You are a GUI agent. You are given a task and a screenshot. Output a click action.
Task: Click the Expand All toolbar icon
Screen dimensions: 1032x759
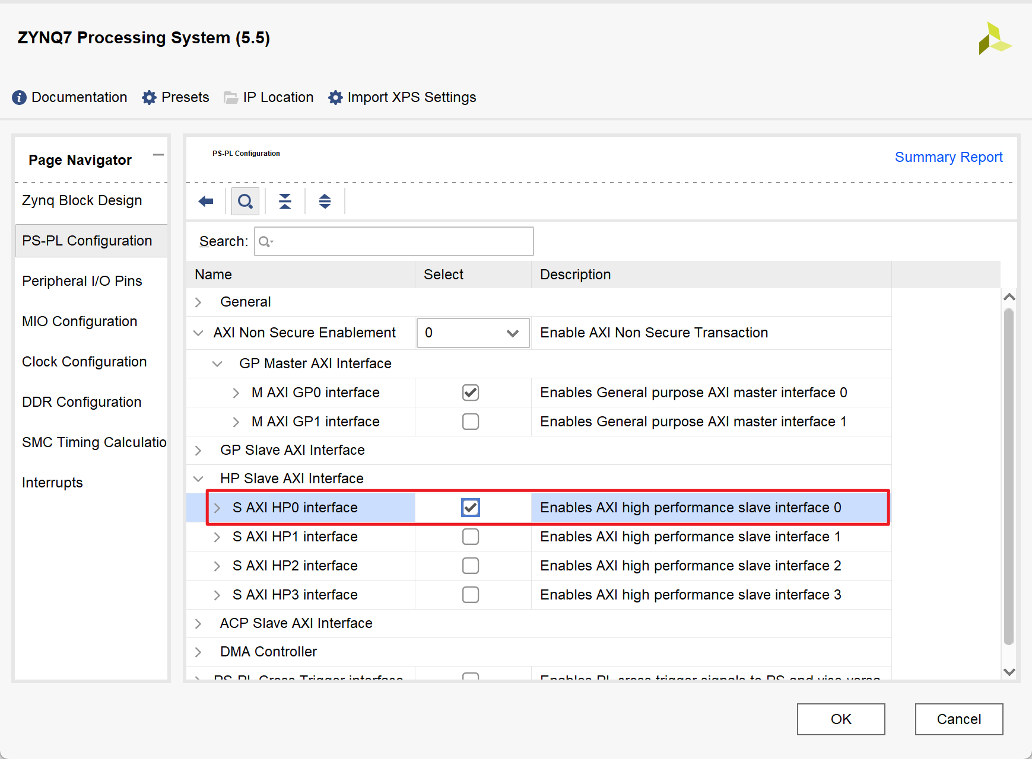pyautogui.click(x=325, y=202)
